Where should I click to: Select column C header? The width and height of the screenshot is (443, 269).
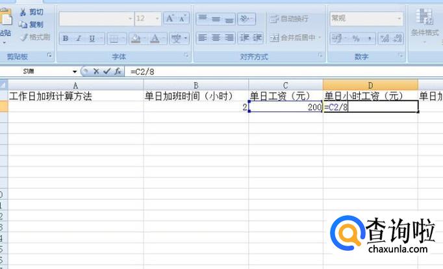click(x=286, y=85)
